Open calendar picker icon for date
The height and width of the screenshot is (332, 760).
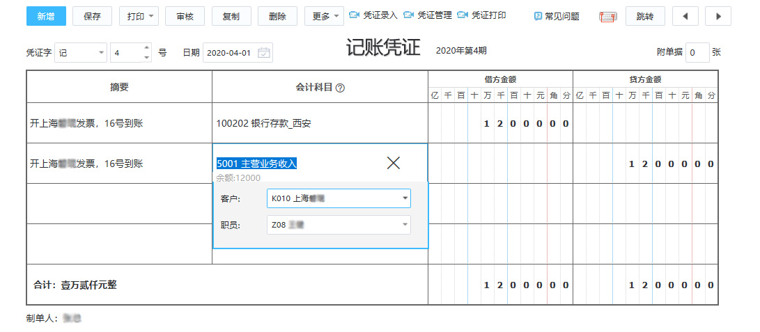point(264,53)
